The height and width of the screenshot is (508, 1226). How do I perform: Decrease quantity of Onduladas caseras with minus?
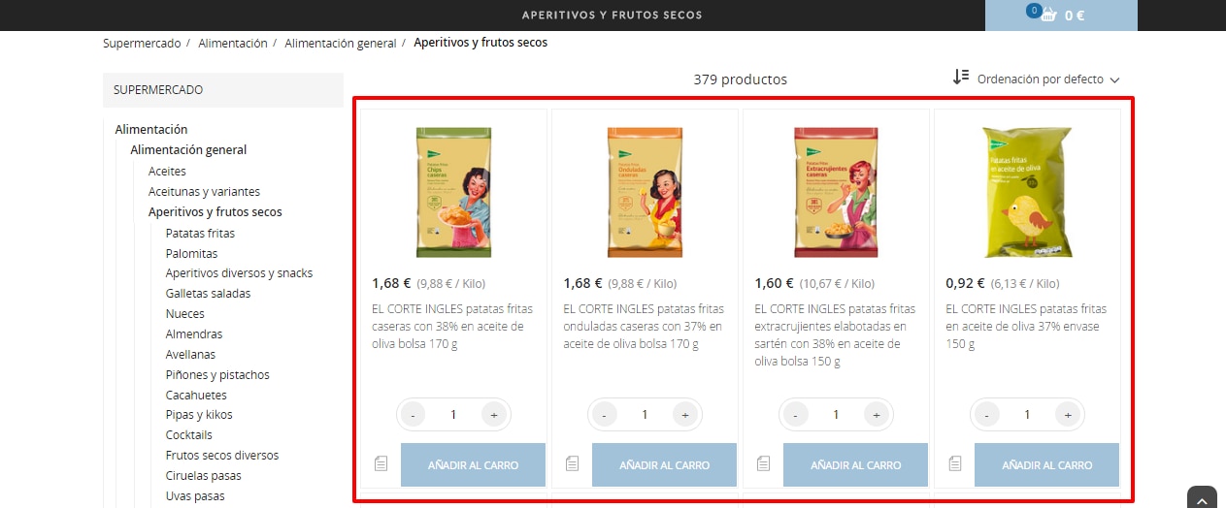[605, 415]
